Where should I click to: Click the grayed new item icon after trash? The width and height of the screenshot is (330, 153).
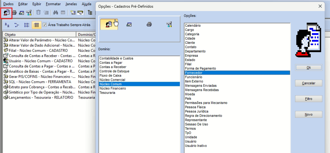46,13
